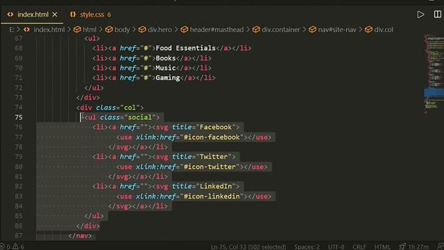This screenshot has height=250, width=444.
Task: Click the 1h 27m timer status item
Action: point(414,247)
